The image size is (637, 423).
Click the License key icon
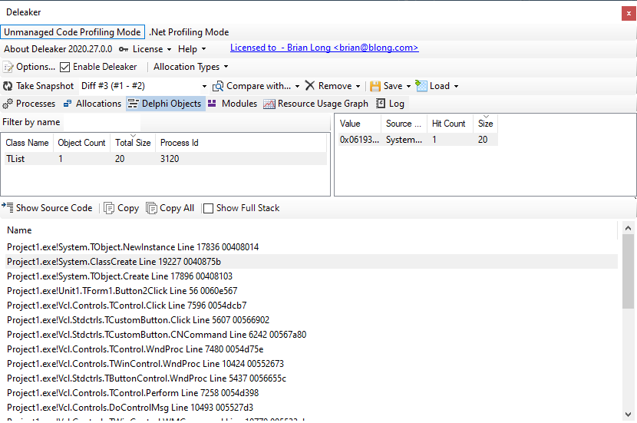[124, 49]
